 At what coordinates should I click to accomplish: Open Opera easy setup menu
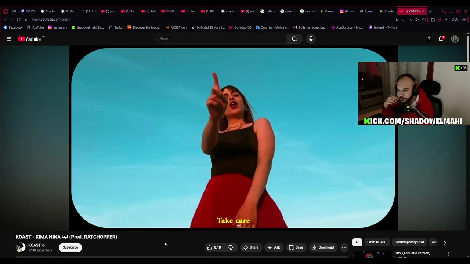464,19
